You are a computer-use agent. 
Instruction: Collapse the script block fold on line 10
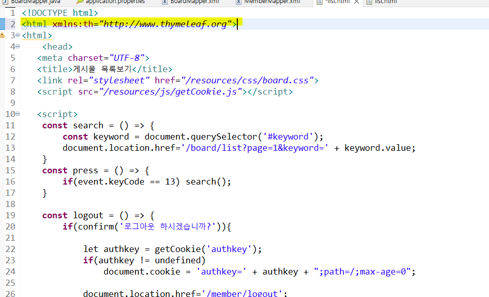[x=18, y=114]
